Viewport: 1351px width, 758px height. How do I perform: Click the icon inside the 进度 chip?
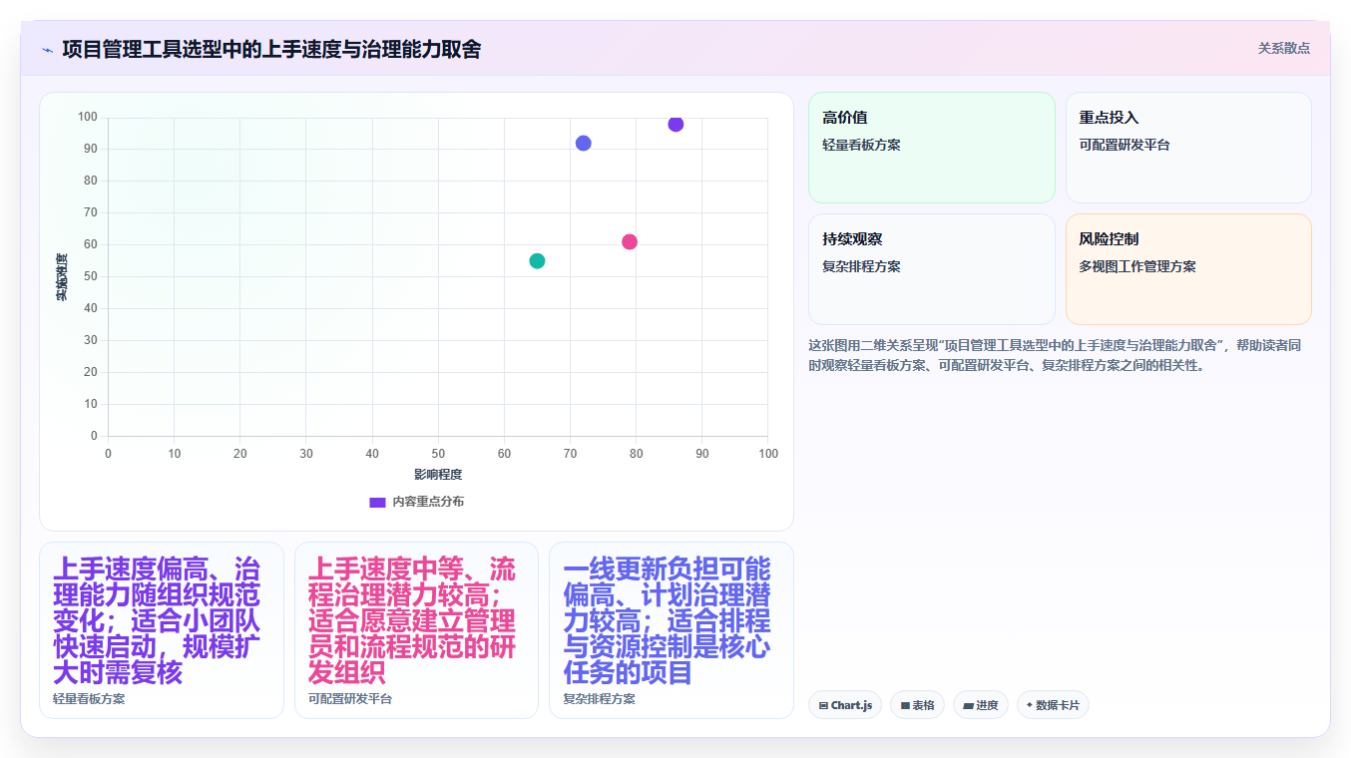(968, 706)
